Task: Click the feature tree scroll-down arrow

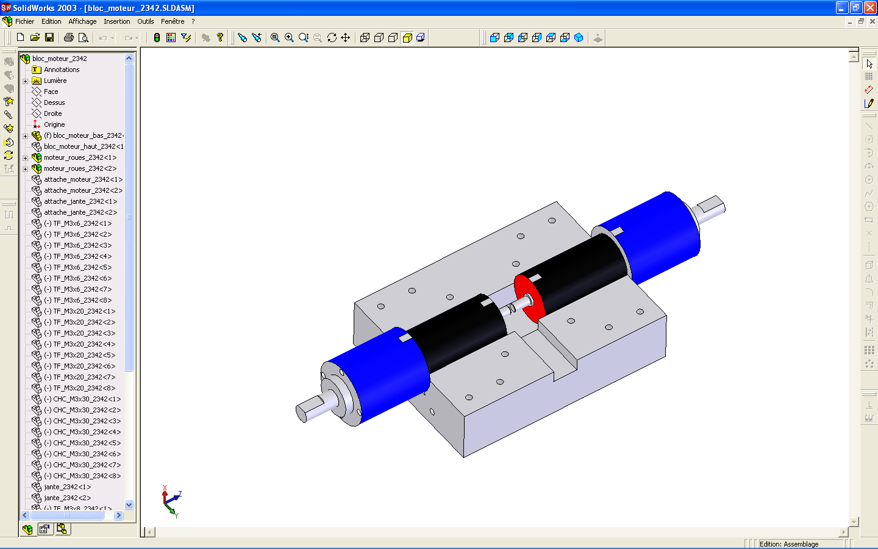Action: tap(129, 504)
